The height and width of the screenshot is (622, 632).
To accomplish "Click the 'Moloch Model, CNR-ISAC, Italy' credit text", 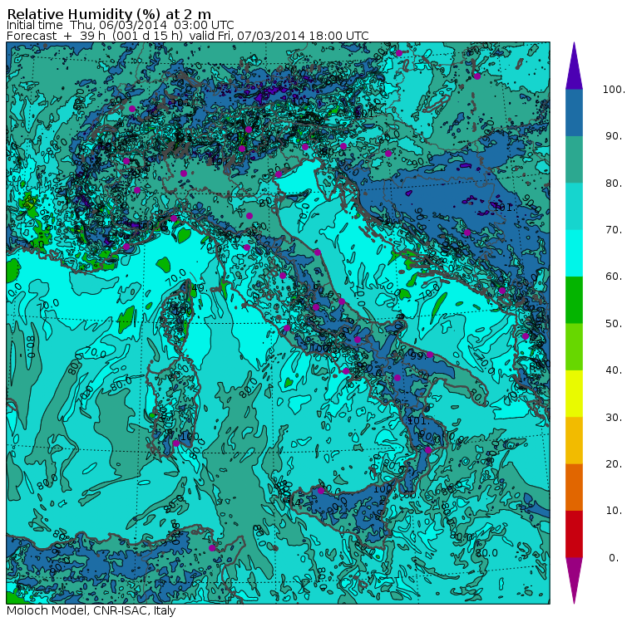I will tap(91, 610).
